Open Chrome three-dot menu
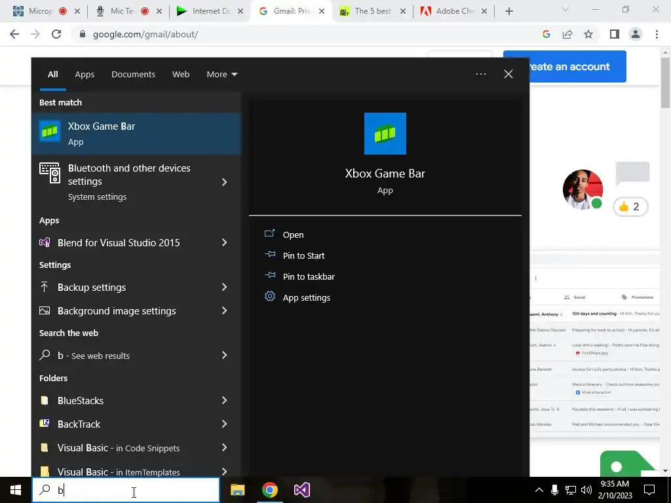 point(657,34)
